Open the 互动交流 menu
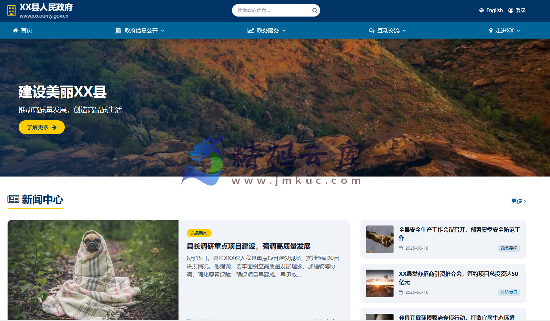The image size is (550, 321). [387, 30]
